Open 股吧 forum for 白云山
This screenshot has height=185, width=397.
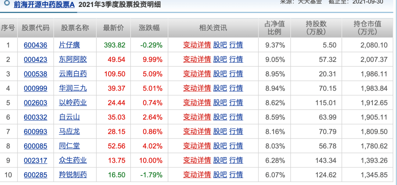(x=220, y=117)
